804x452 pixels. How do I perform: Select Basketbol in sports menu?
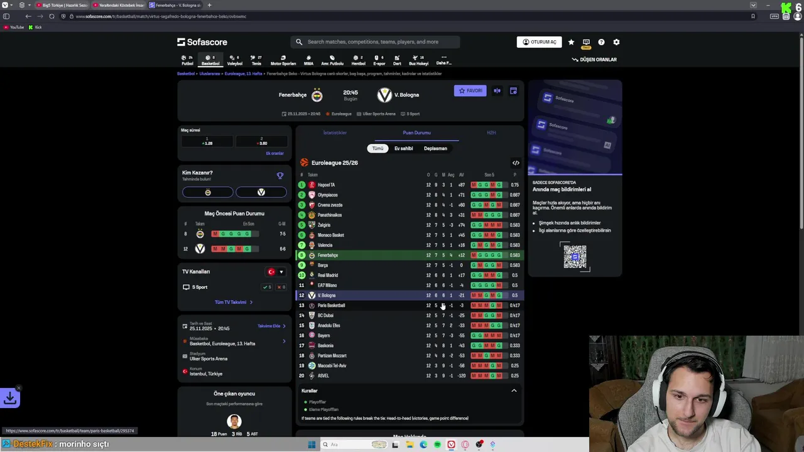point(210,60)
